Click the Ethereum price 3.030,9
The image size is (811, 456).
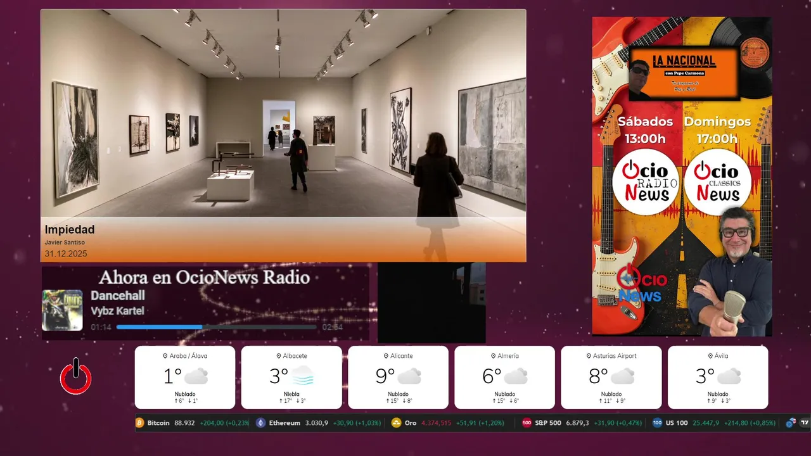(x=317, y=422)
